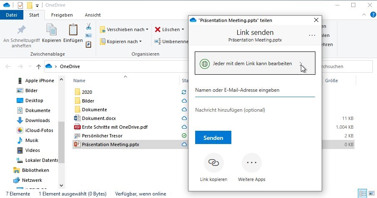Sort by the Name column header

(x=79, y=81)
